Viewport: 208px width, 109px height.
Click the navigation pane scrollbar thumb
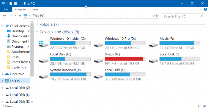point(32,50)
